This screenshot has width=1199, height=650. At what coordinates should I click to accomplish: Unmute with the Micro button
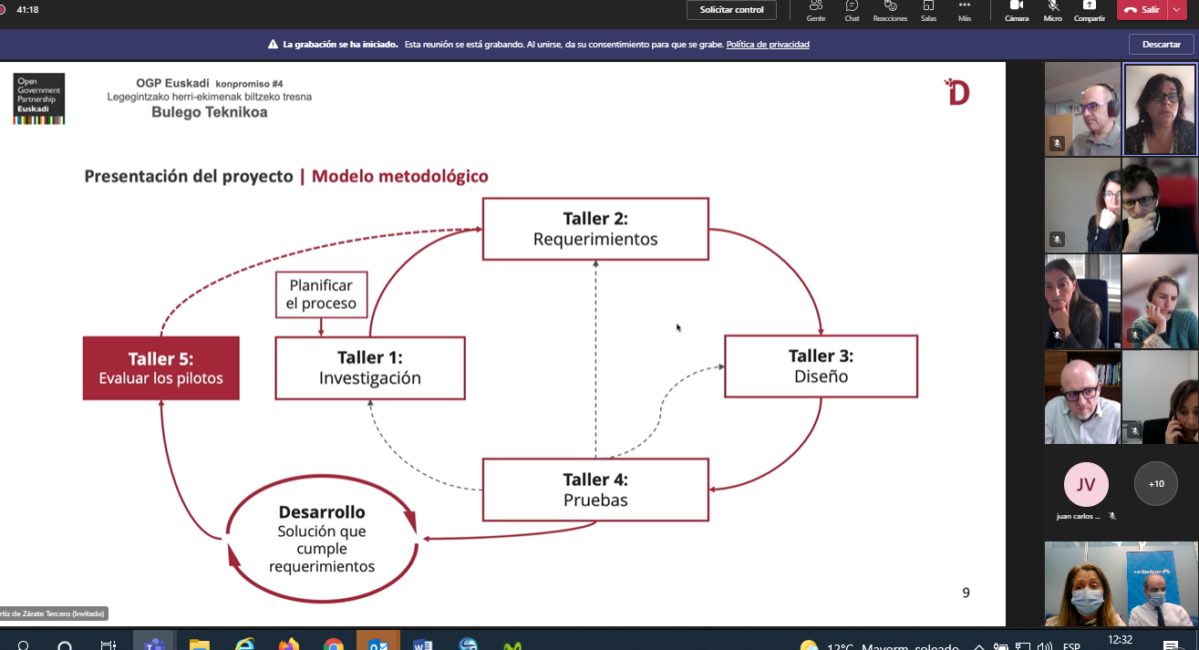(x=1053, y=9)
